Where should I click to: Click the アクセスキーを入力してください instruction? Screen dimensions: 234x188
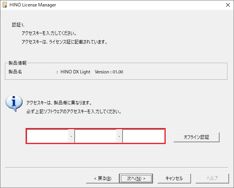tap(49, 33)
